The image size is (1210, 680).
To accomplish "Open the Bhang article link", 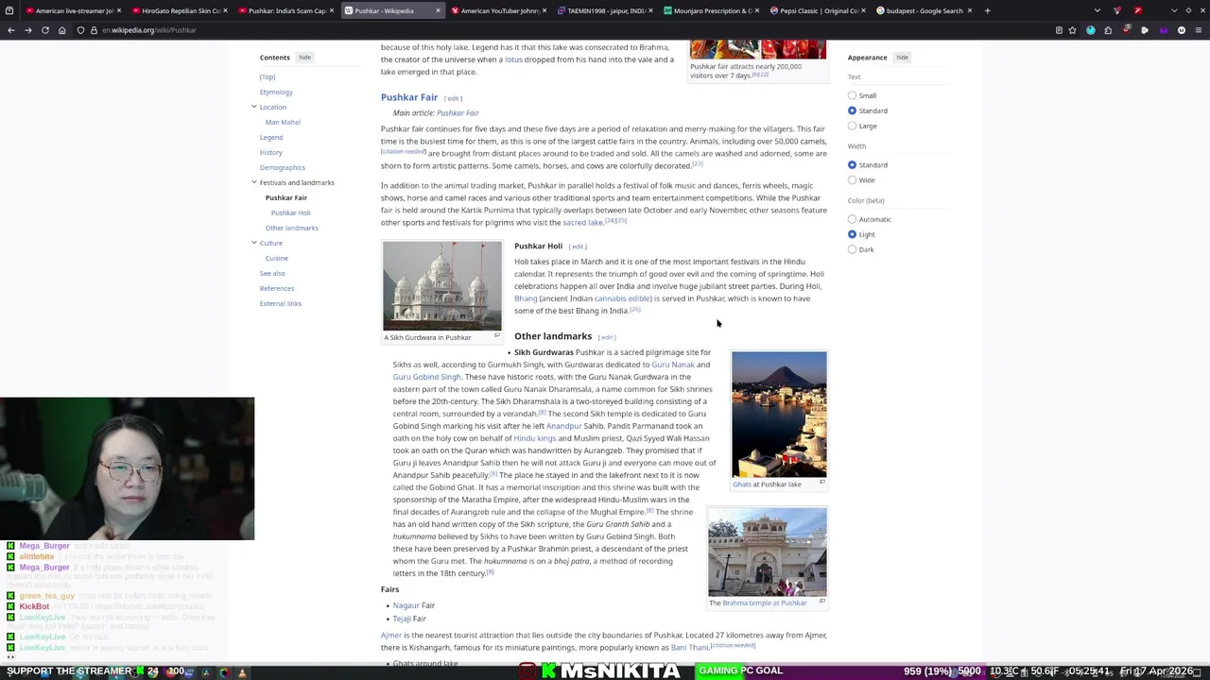I will 526,298.
